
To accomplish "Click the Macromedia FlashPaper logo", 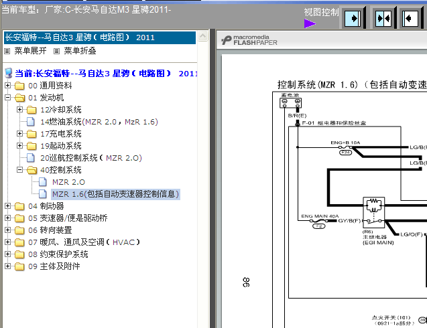I will coord(249,40).
